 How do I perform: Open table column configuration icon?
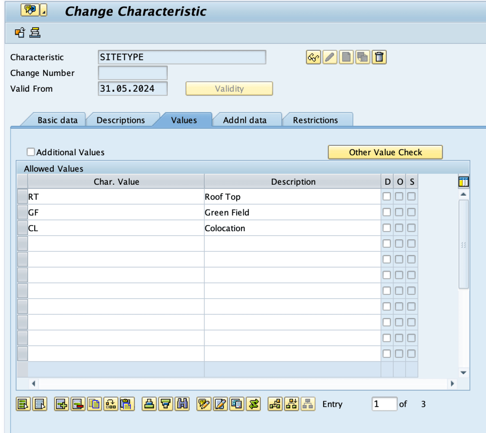(463, 182)
